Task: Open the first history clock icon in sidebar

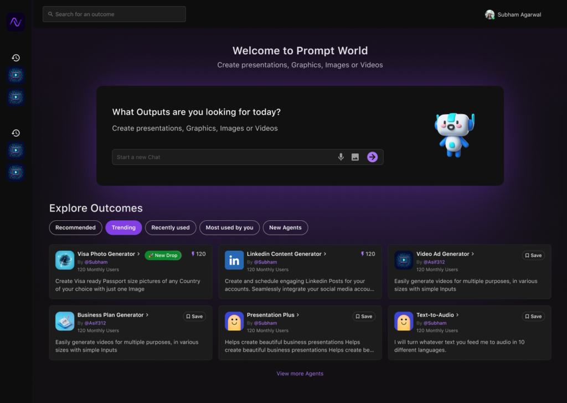Action: tap(16, 58)
